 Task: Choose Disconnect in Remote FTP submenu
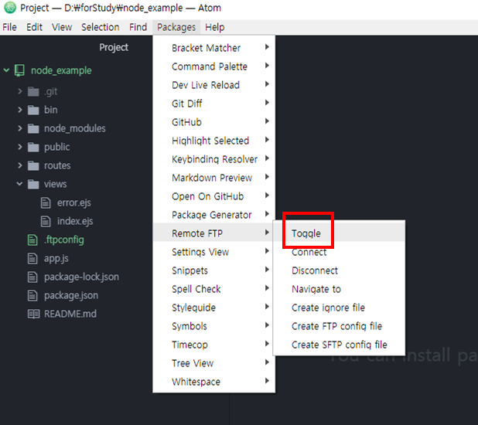click(x=339, y=270)
